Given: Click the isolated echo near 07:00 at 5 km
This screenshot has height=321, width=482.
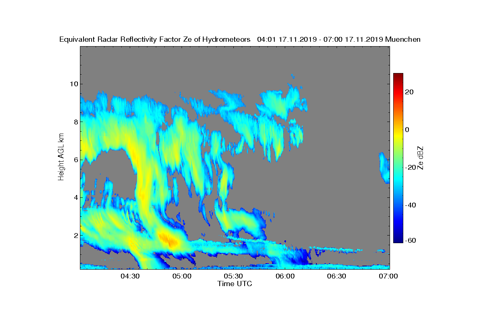Looking at the screenshot, I should [384, 168].
